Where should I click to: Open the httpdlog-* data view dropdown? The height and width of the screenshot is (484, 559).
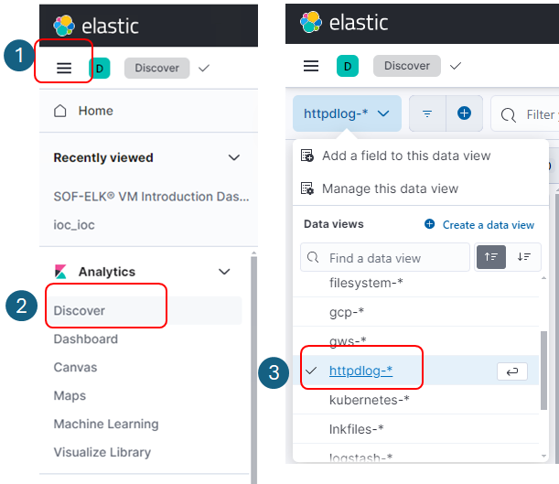pos(347,113)
